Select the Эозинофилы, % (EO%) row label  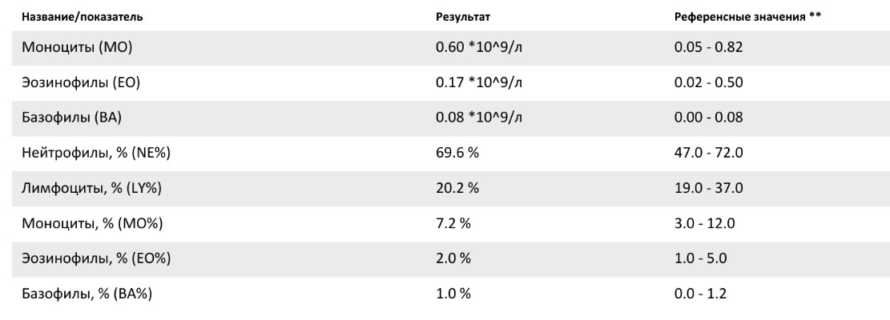click(x=94, y=258)
